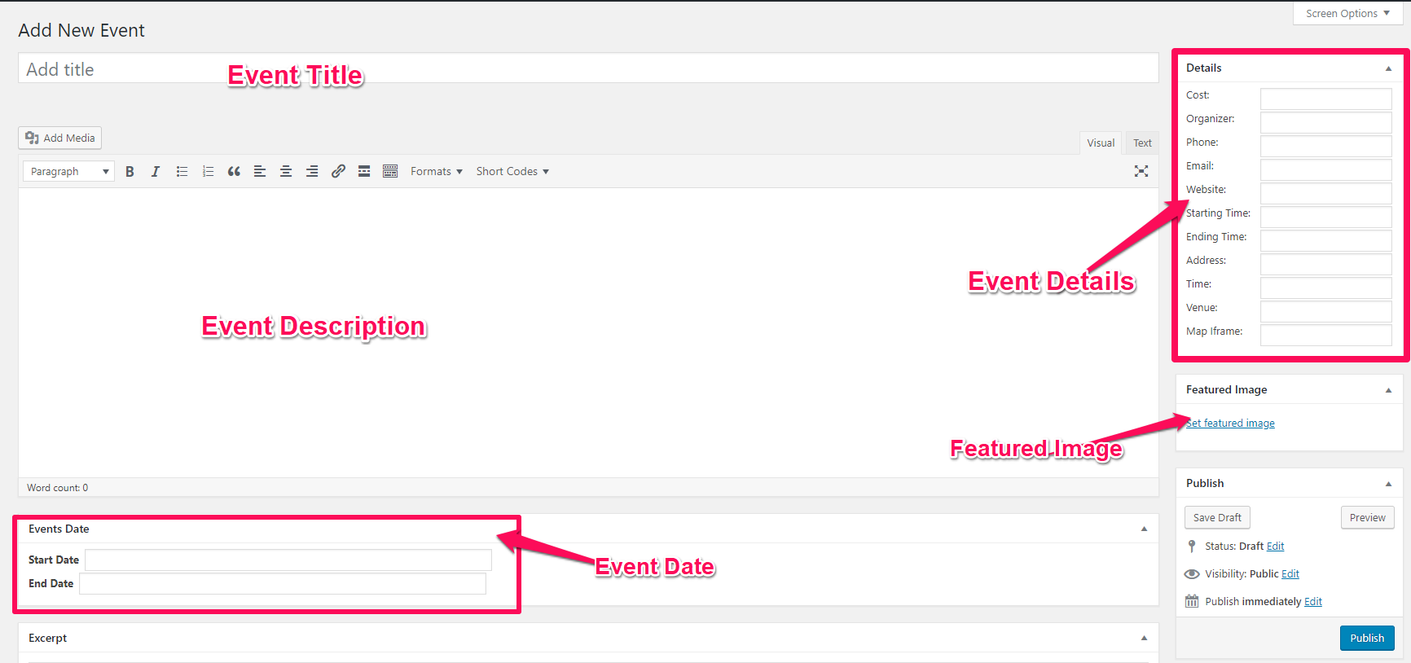Open the Short Codes dropdown
1411x663 pixels.
coord(512,171)
